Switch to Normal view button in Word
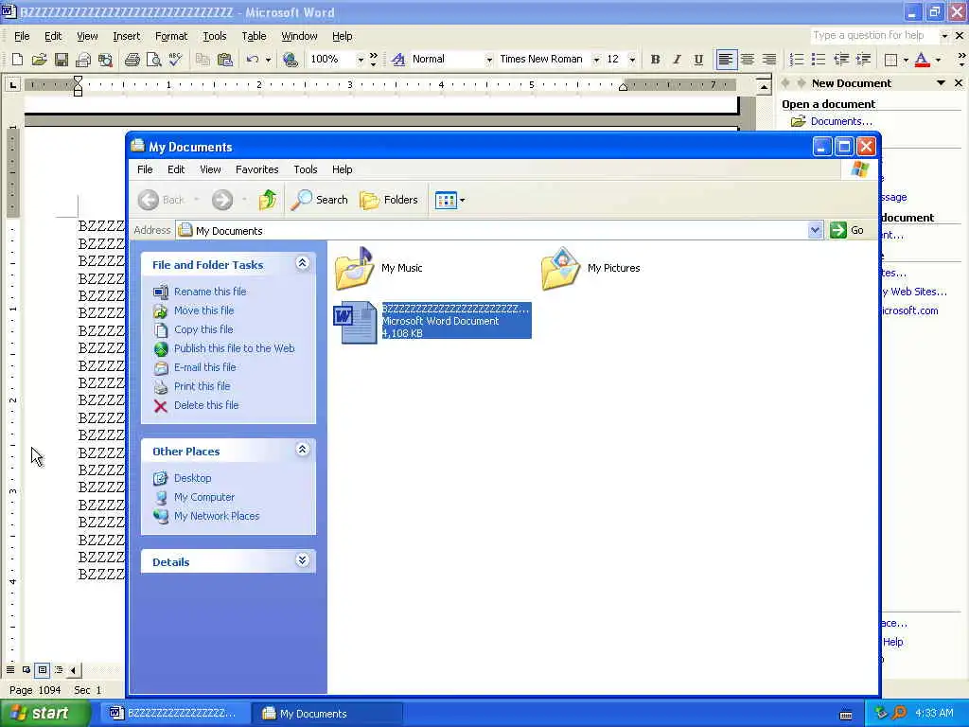Image resolution: width=969 pixels, height=727 pixels. tap(10, 670)
